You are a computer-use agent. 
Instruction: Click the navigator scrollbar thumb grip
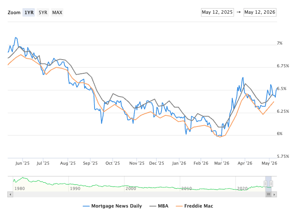coord(268,194)
